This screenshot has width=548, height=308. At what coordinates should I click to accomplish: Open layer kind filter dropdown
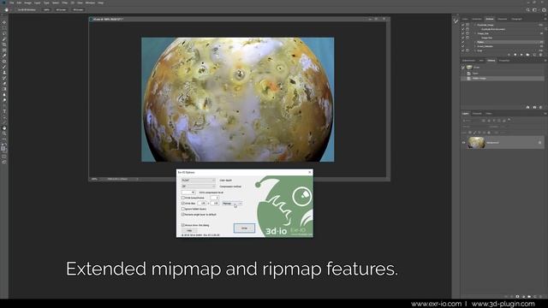471,121
